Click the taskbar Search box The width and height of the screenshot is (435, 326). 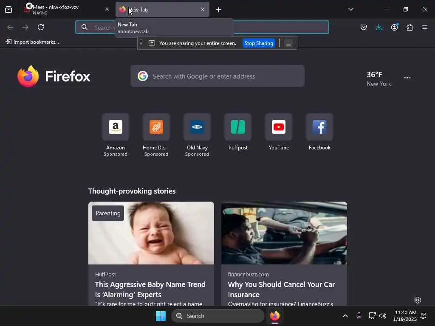(x=218, y=316)
